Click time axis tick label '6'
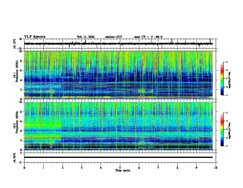This screenshot has width=243, height=188. 139,168
